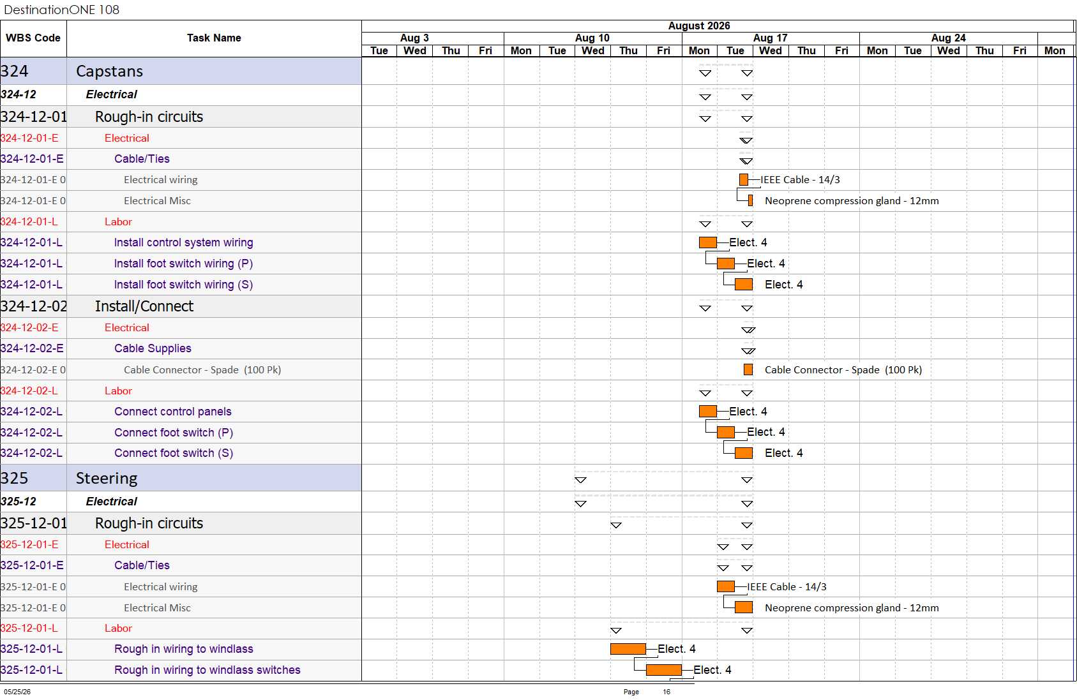Select the Connect control panels Gantt bar
The width and height of the screenshot is (1077, 700).
(707, 411)
